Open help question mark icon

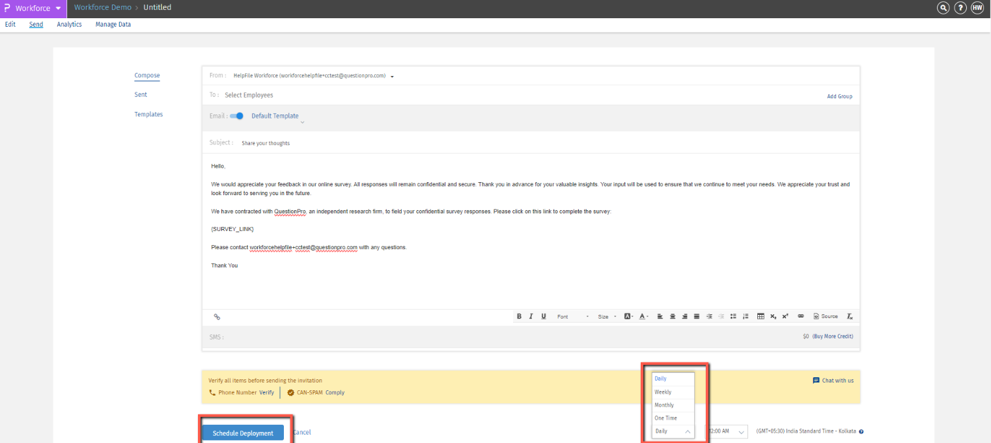(960, 8)
